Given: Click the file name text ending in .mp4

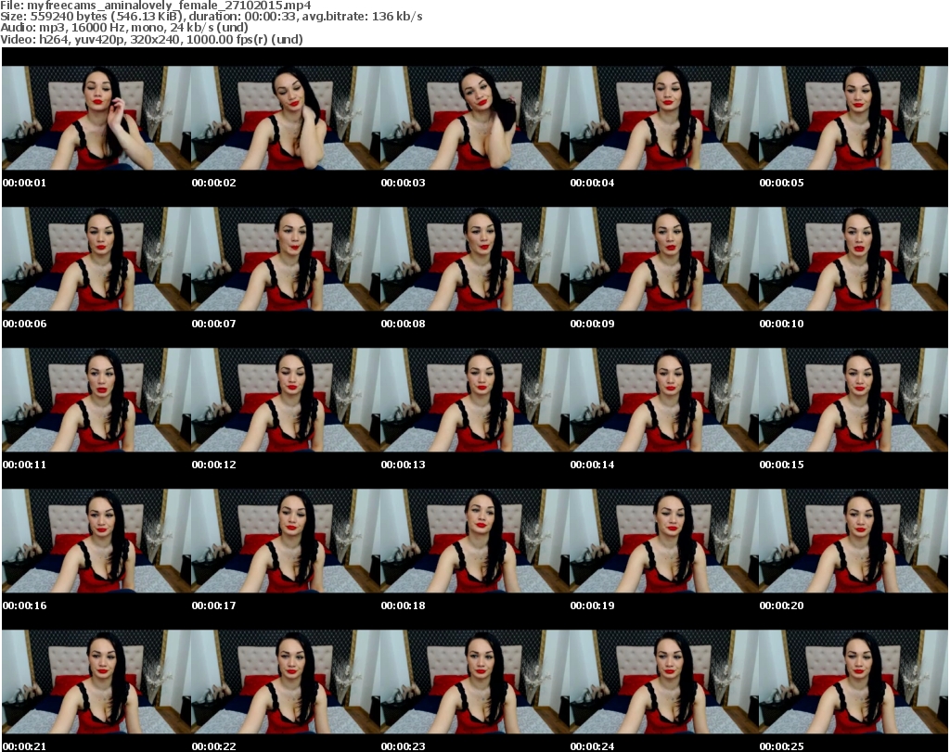Looking at the screenshot, I should click(x=169, y=6).
